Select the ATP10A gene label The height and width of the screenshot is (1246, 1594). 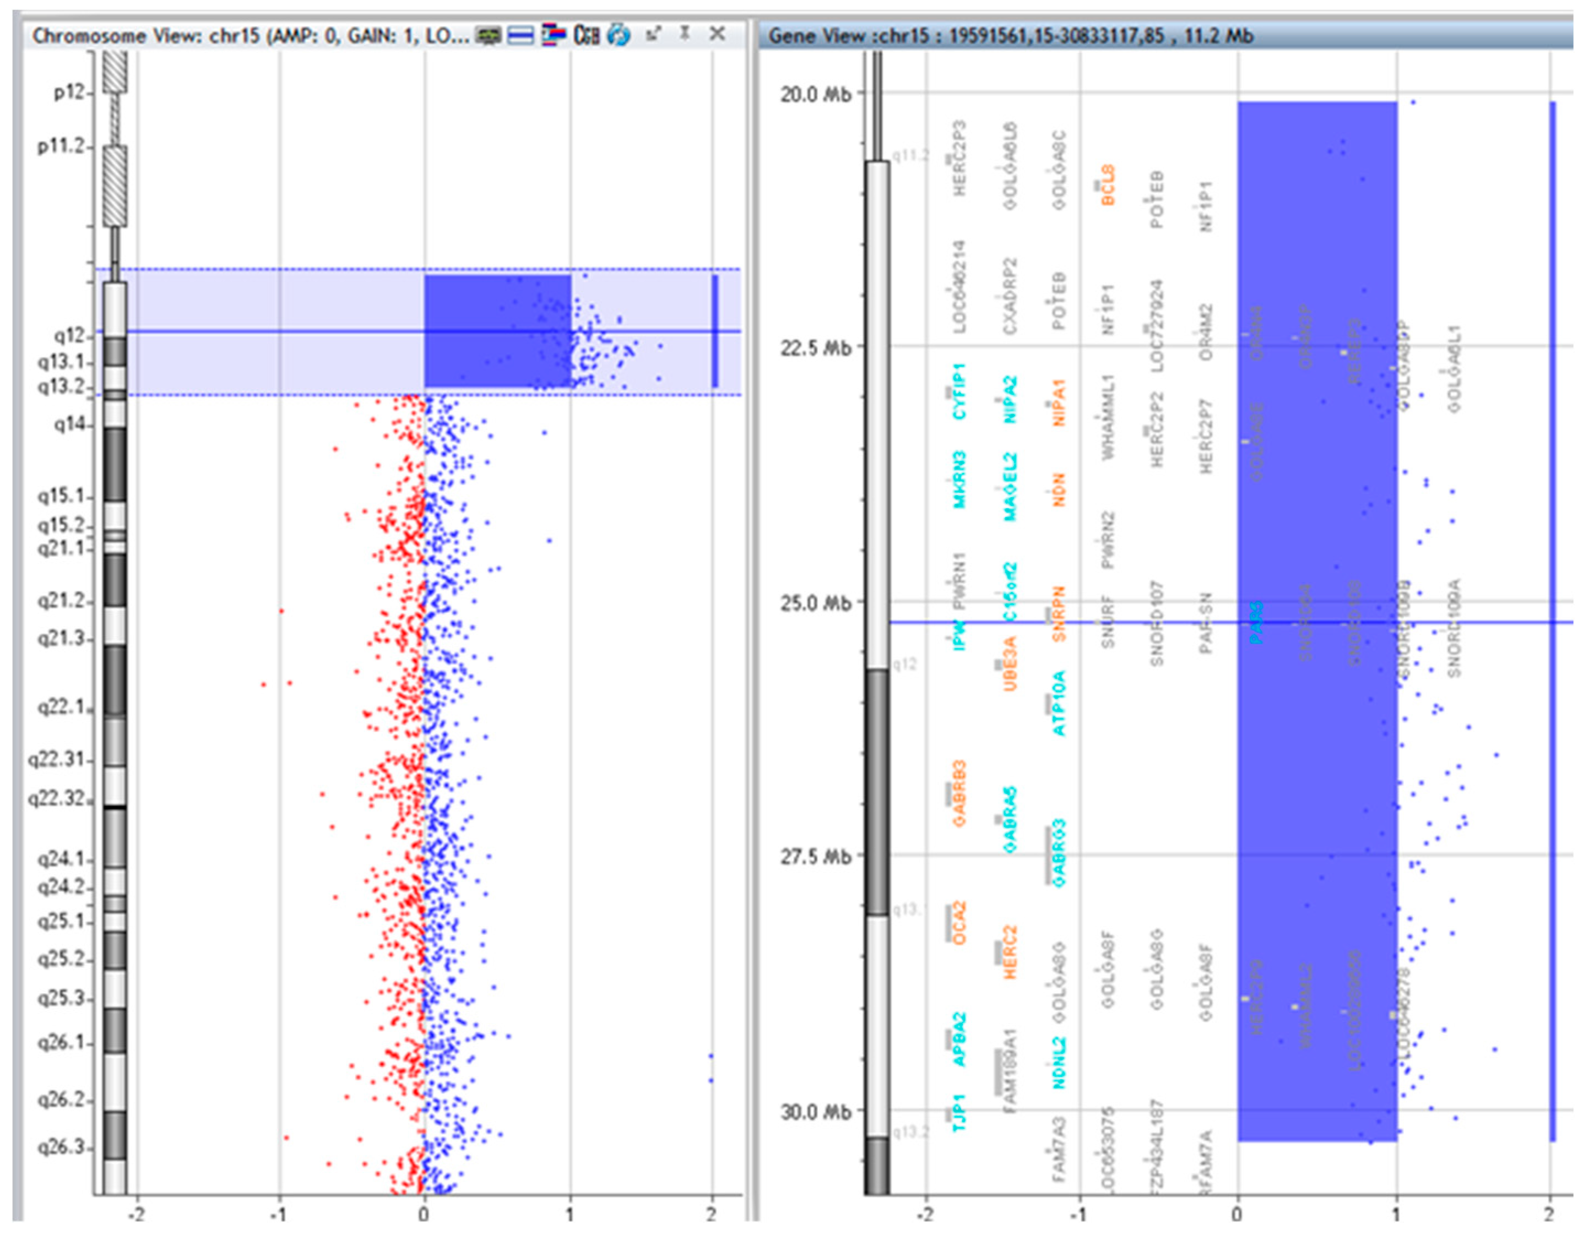[x=1059, y=703]
